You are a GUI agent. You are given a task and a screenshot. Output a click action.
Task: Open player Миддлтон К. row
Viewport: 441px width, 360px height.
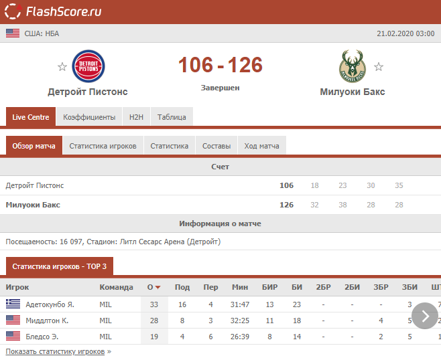tap(220, 321)
